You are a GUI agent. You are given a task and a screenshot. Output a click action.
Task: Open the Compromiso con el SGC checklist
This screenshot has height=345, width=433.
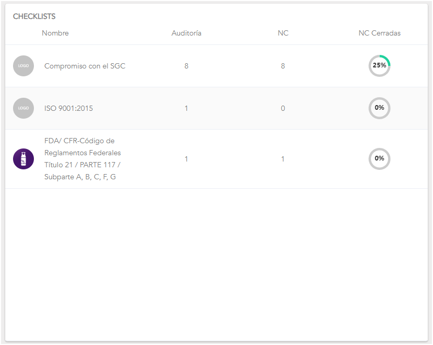coord(85,66)
